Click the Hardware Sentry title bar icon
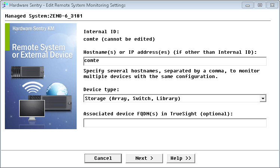The image size is (280, 168). tap(5, 5)
